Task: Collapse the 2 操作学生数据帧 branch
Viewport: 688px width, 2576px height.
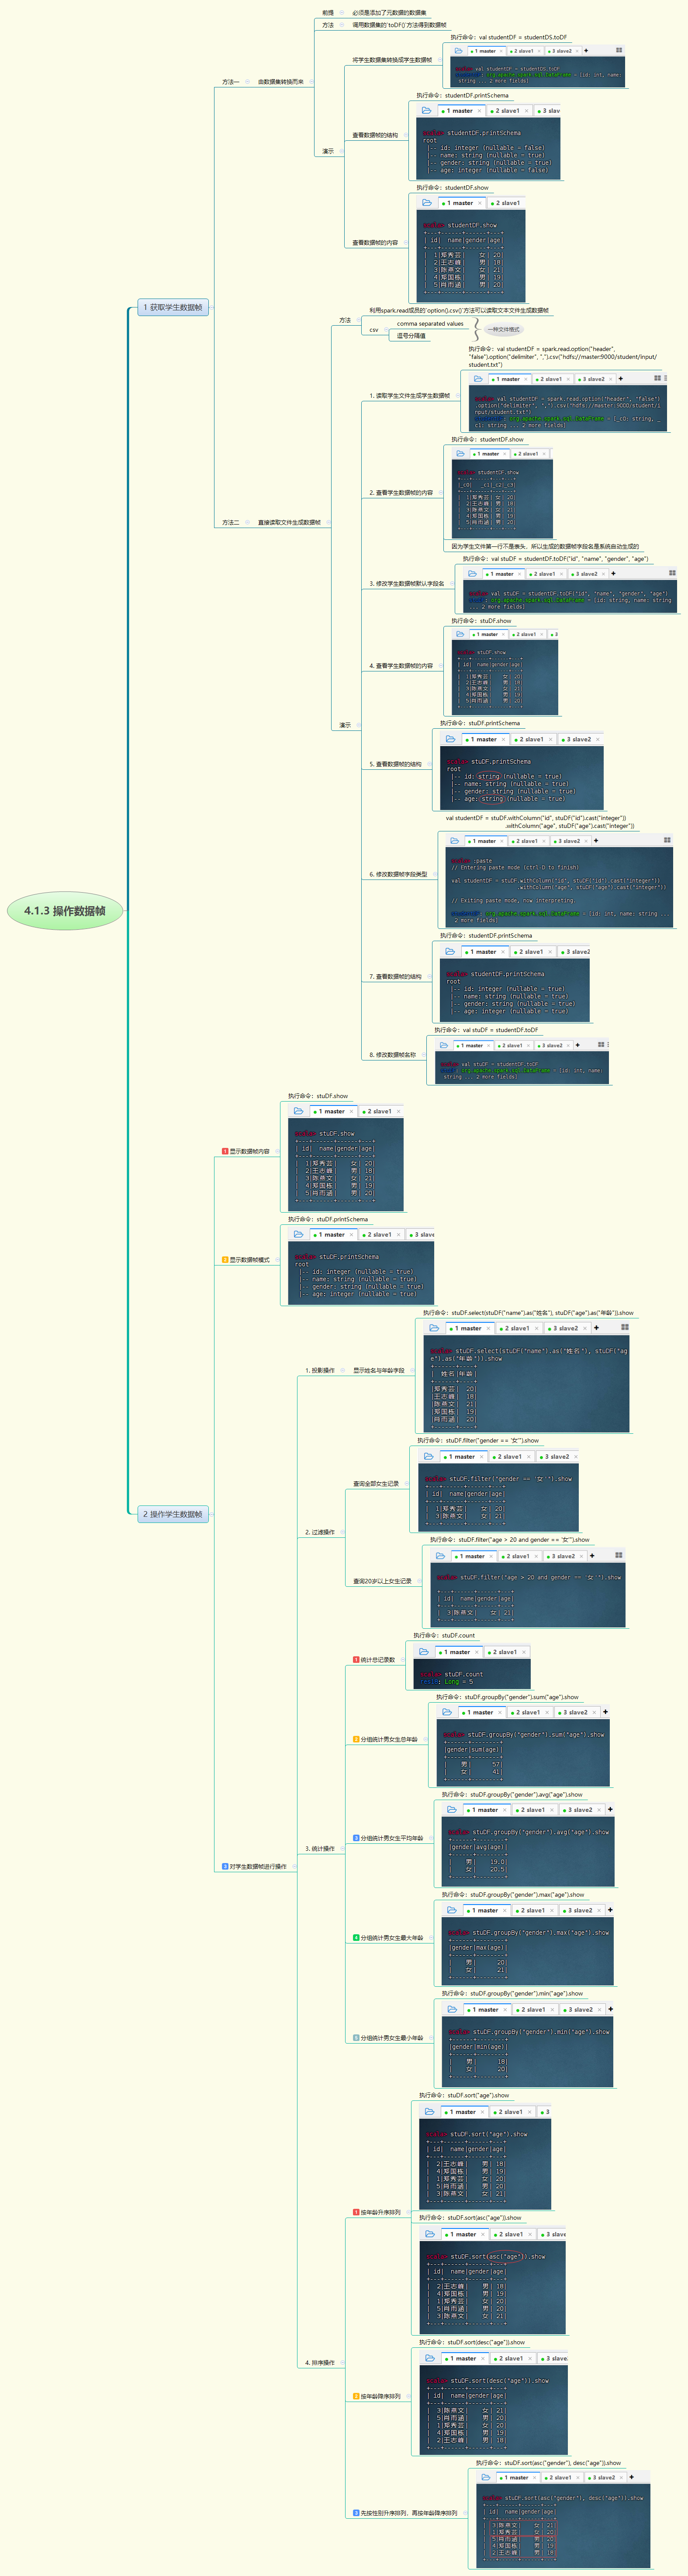Action: (x=212, y=1514)
